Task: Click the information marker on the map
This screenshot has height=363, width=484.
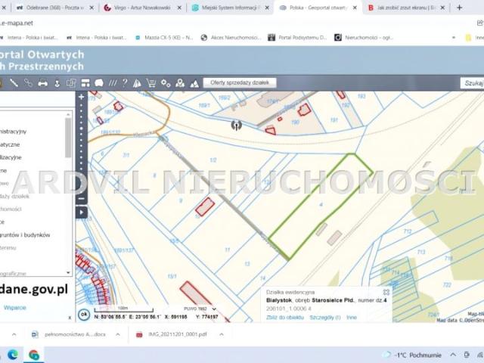Action: pos(237,126)
